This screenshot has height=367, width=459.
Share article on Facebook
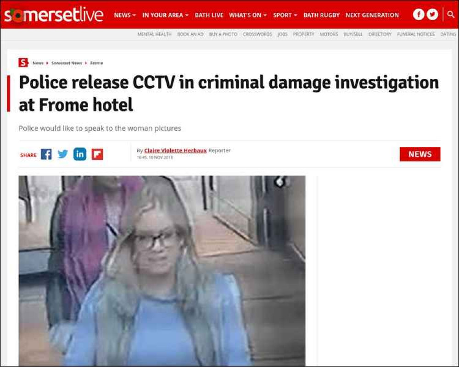(x=46, y=154)
